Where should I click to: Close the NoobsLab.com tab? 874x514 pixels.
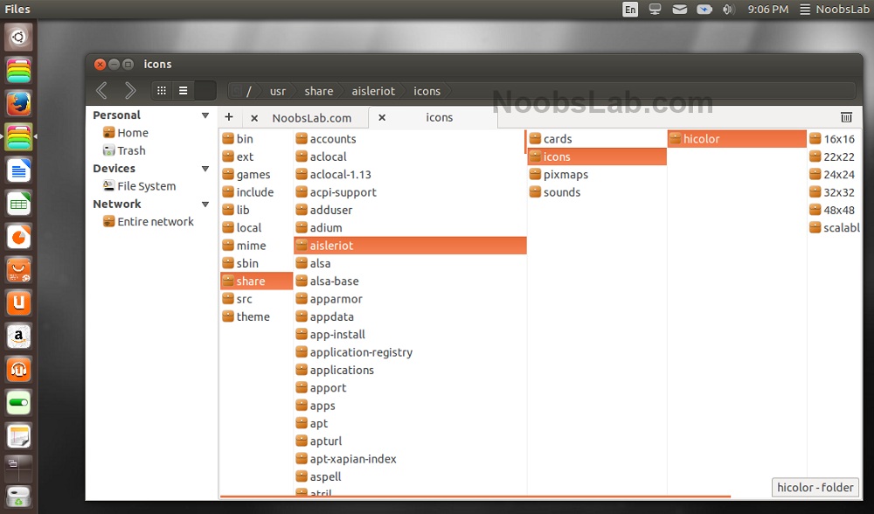coord(254,118)
